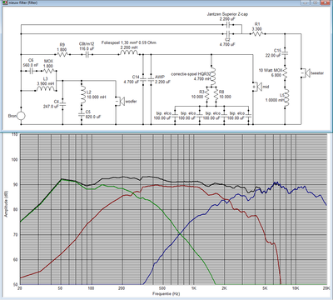The width and height of the screenshot is (333, 300).
Task: Click the Frequentie (Hz) axis title
Action: (x=166, y=293)
